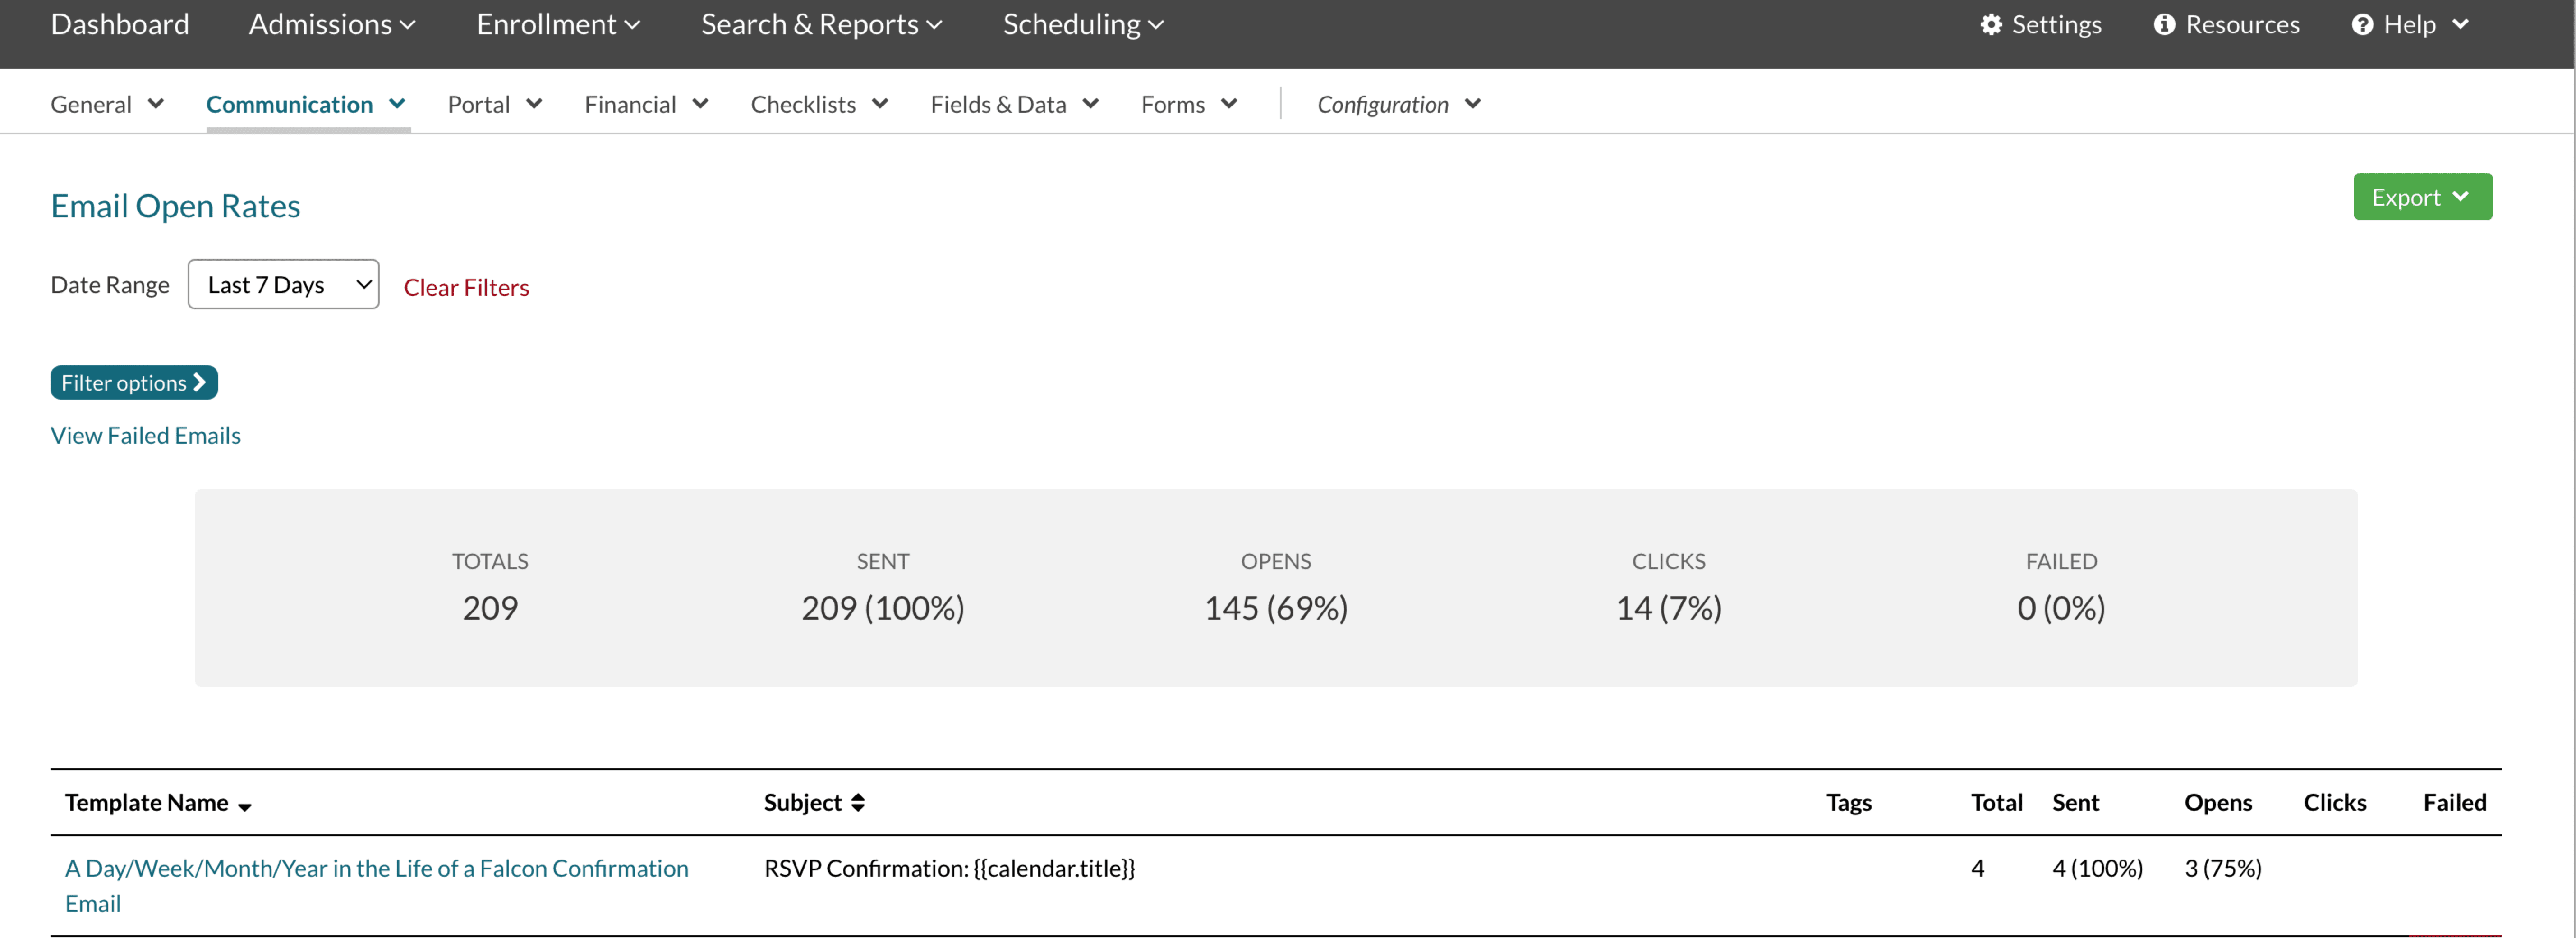Open the Search & Reports menu
This screenshot has height=938, width=2576.
[x=820, y=25]
